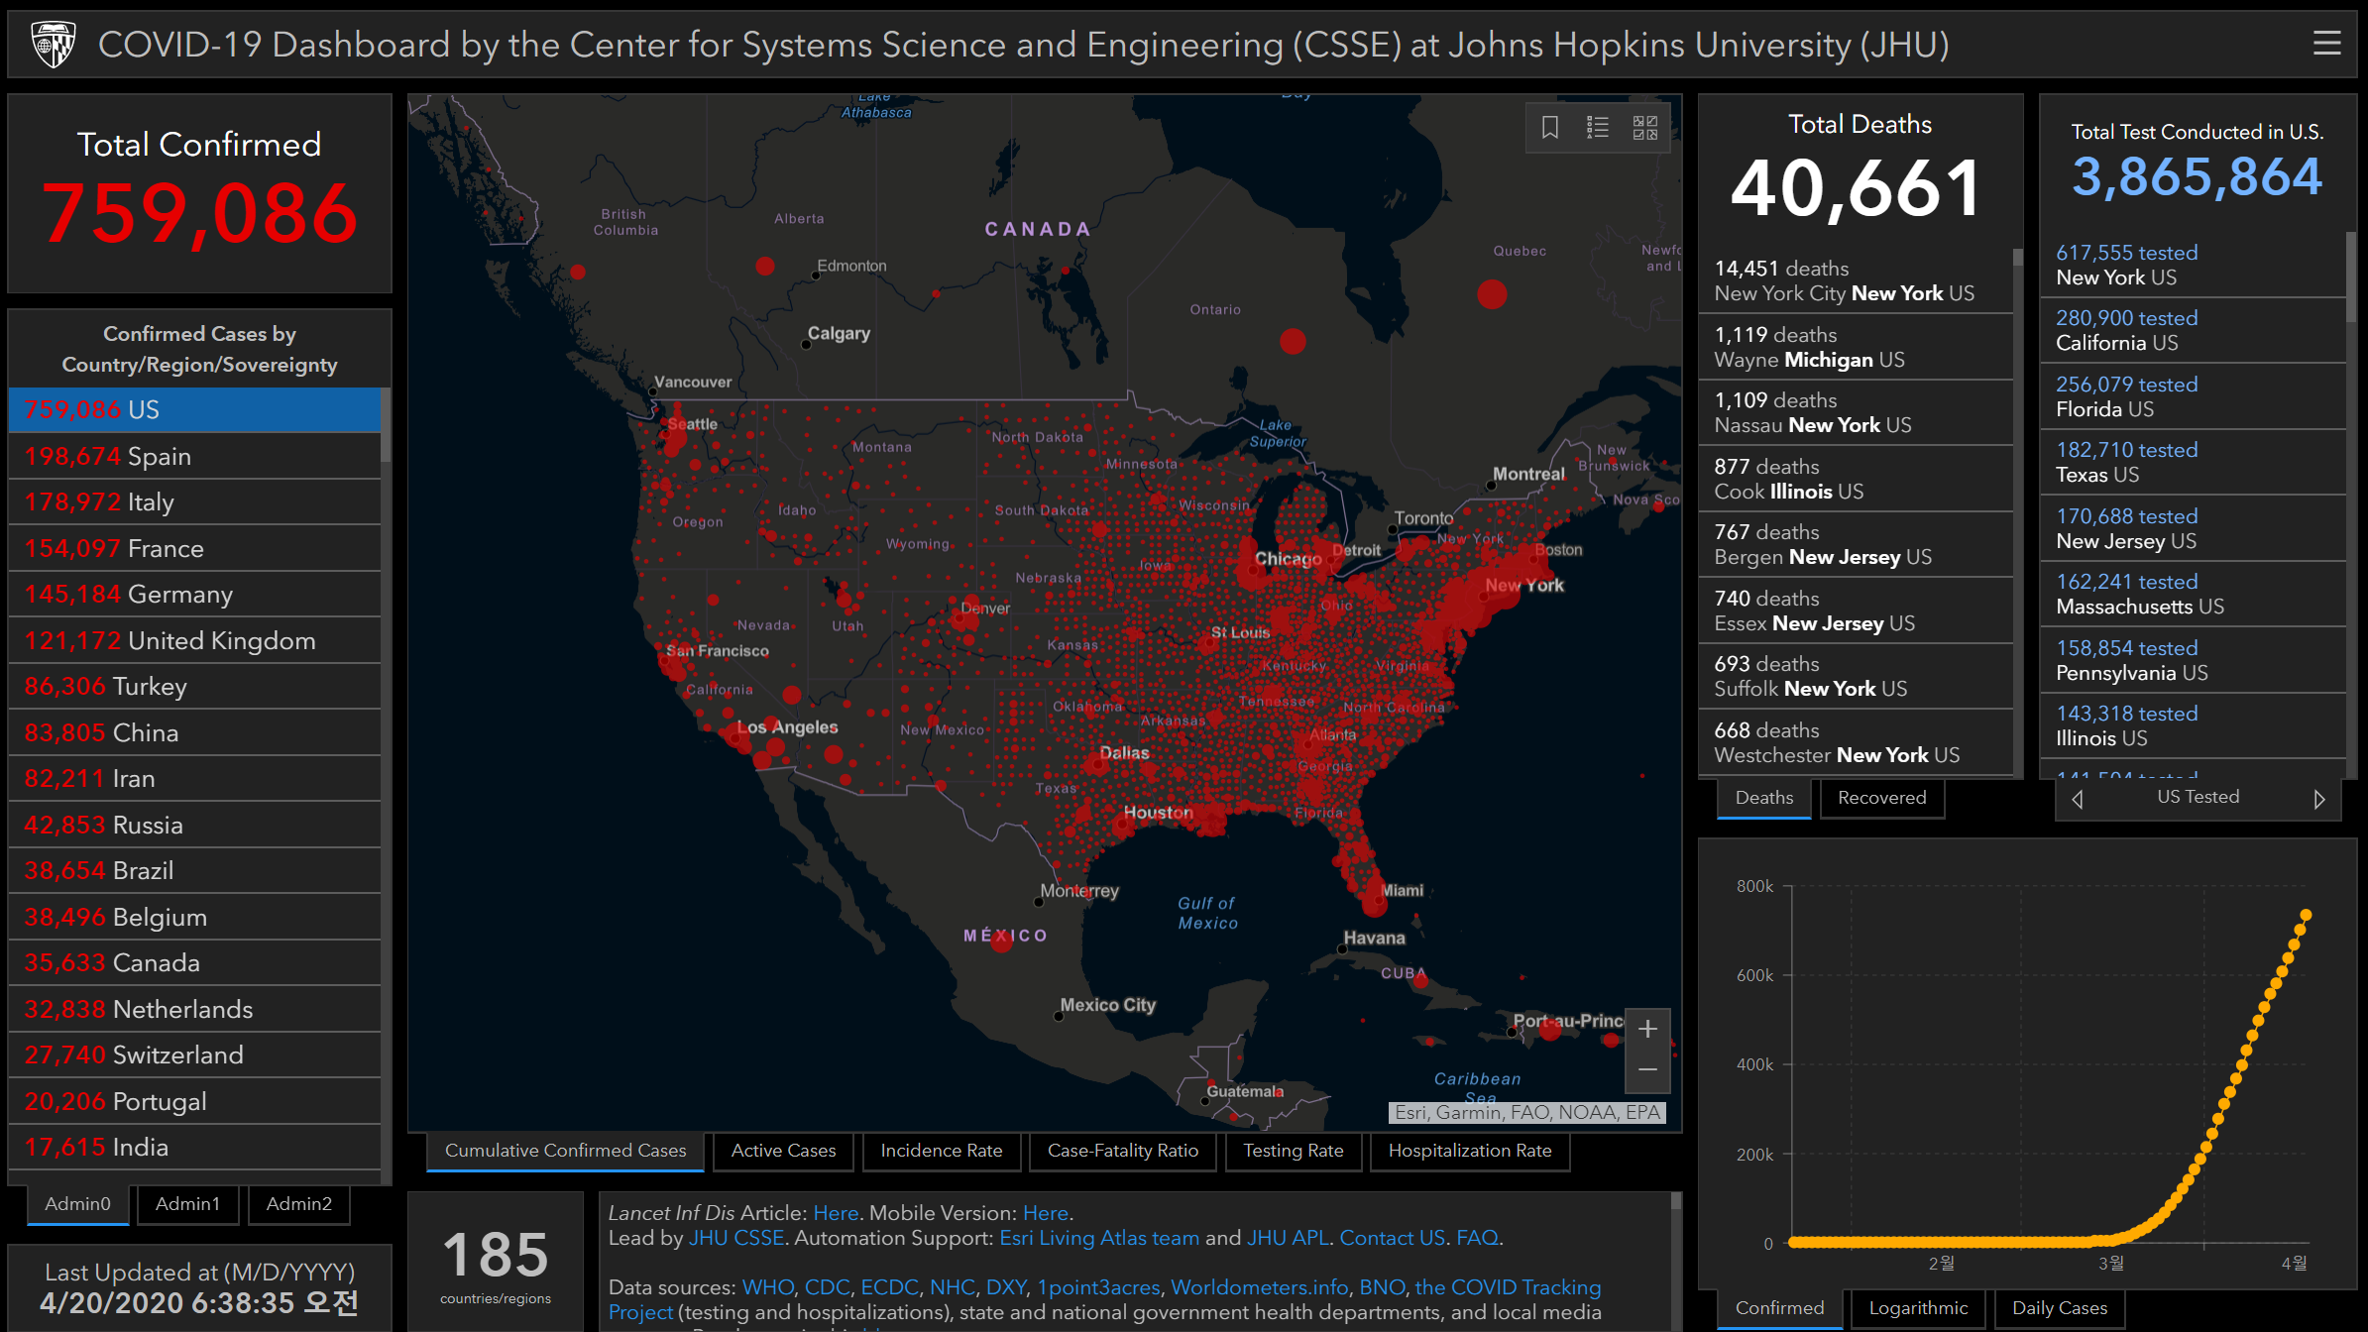Zoom out on the map with minus button
This screenshot has height=1332, width=2368.
point(1647,1070)
